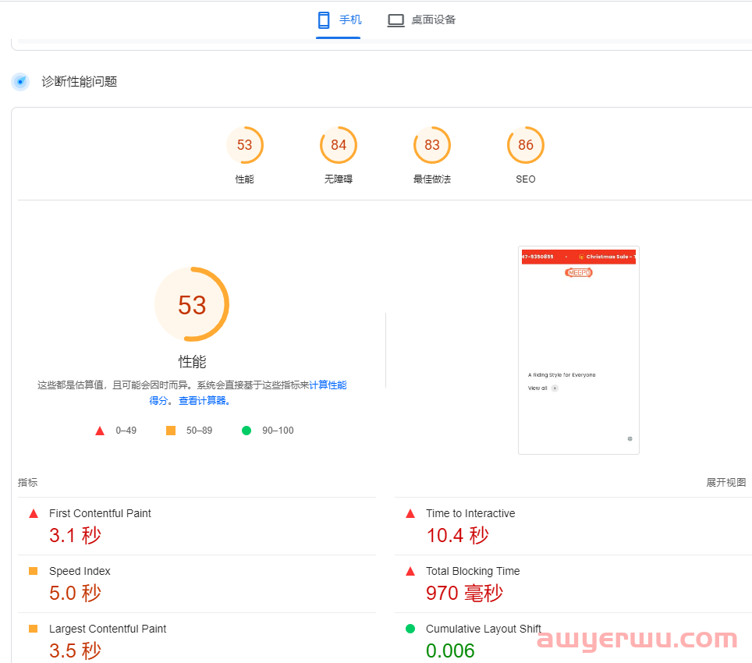
Task: Select the 手机 tab
Action: pos(338,19)
